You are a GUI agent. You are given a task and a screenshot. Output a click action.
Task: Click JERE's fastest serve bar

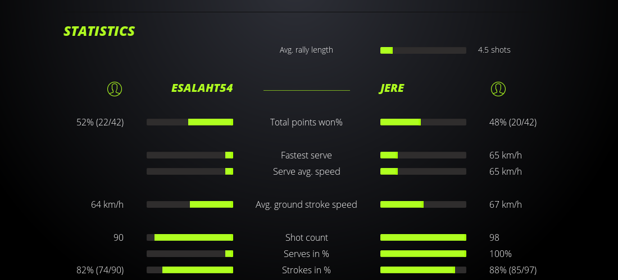coord(423,155)
